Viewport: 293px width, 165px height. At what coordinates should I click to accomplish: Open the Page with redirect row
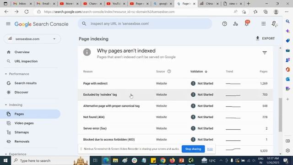175,83
